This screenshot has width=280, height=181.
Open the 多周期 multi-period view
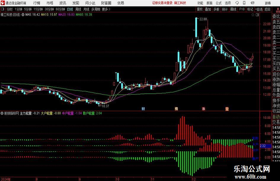click(x=96, y=9)
